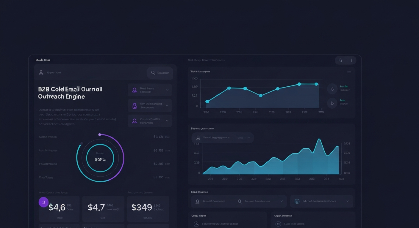Select the tab label at the left panel's top-left
The width and height of the screenshot is (419, 228).
(43, 60)
